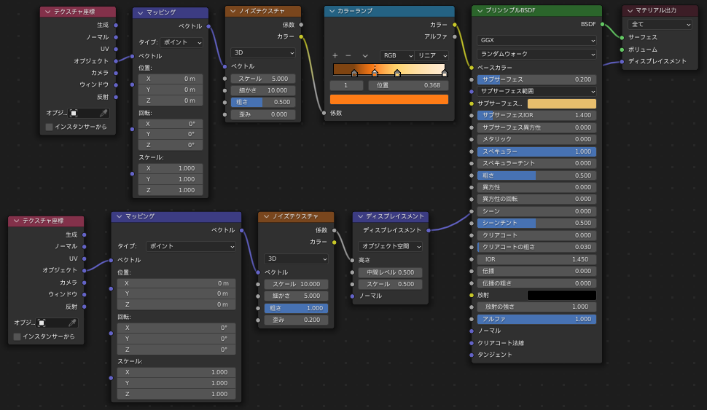707x410 pixels.
Task: Click the 高さ input socket on the ディスプレイスメント node
Action: pyautogui.click(x=352, y=260)
